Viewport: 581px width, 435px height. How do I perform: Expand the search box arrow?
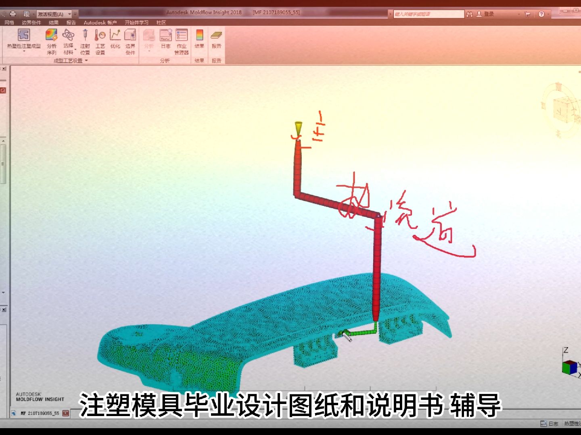pos(390,14)
